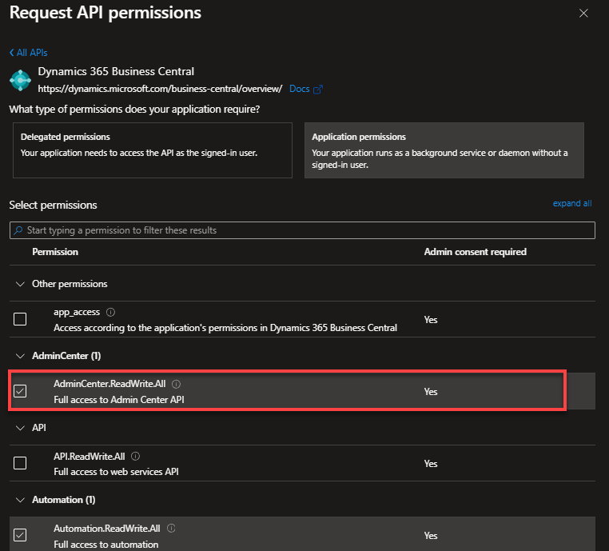Click the search magnifier icon in filter box

tap(18, 230)
